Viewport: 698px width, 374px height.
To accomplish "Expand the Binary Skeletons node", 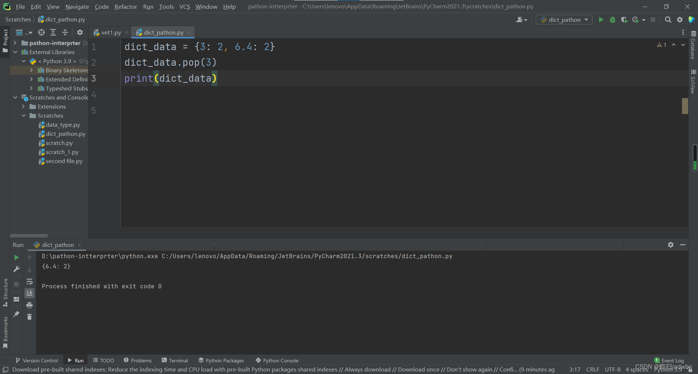I will click(x=31, y=70).
